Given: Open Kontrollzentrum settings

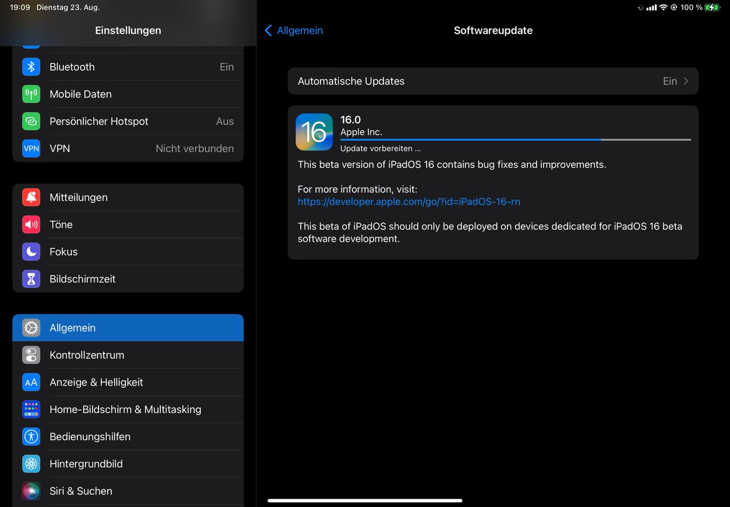Looking at the screenshot, I should tap(128, 355).
